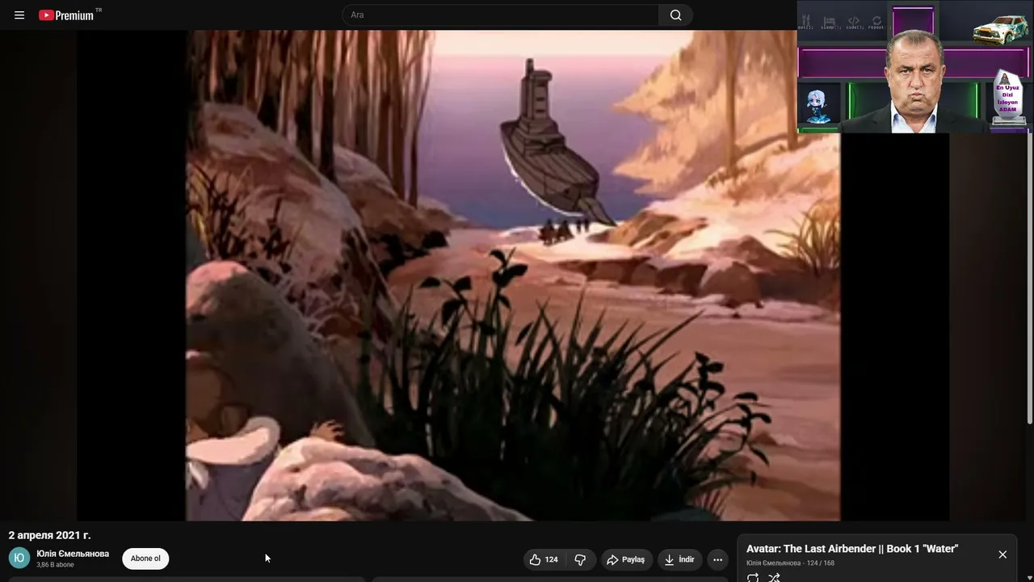Toggle playlist shuffle
Viewport: 1034px width, 582px height.
click(774, 577)
